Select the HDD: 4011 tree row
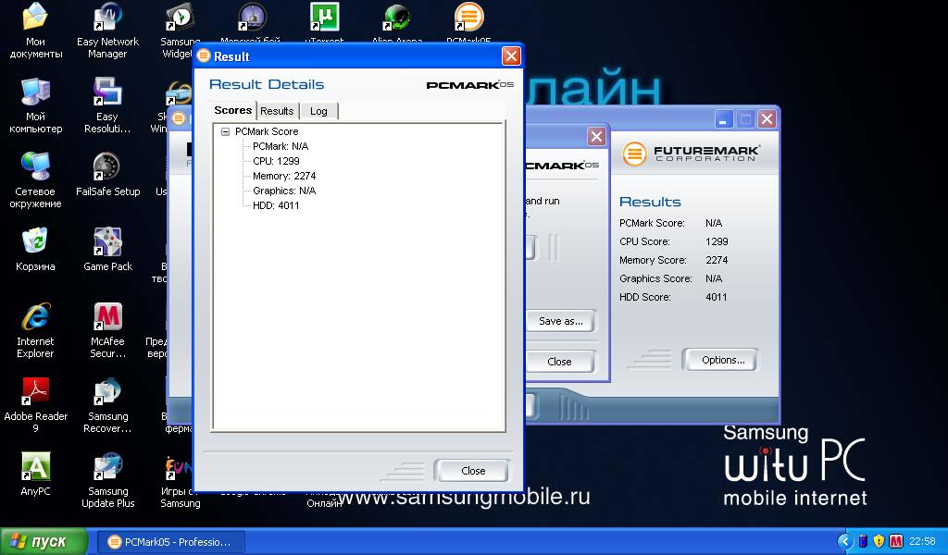 [276, 205]
